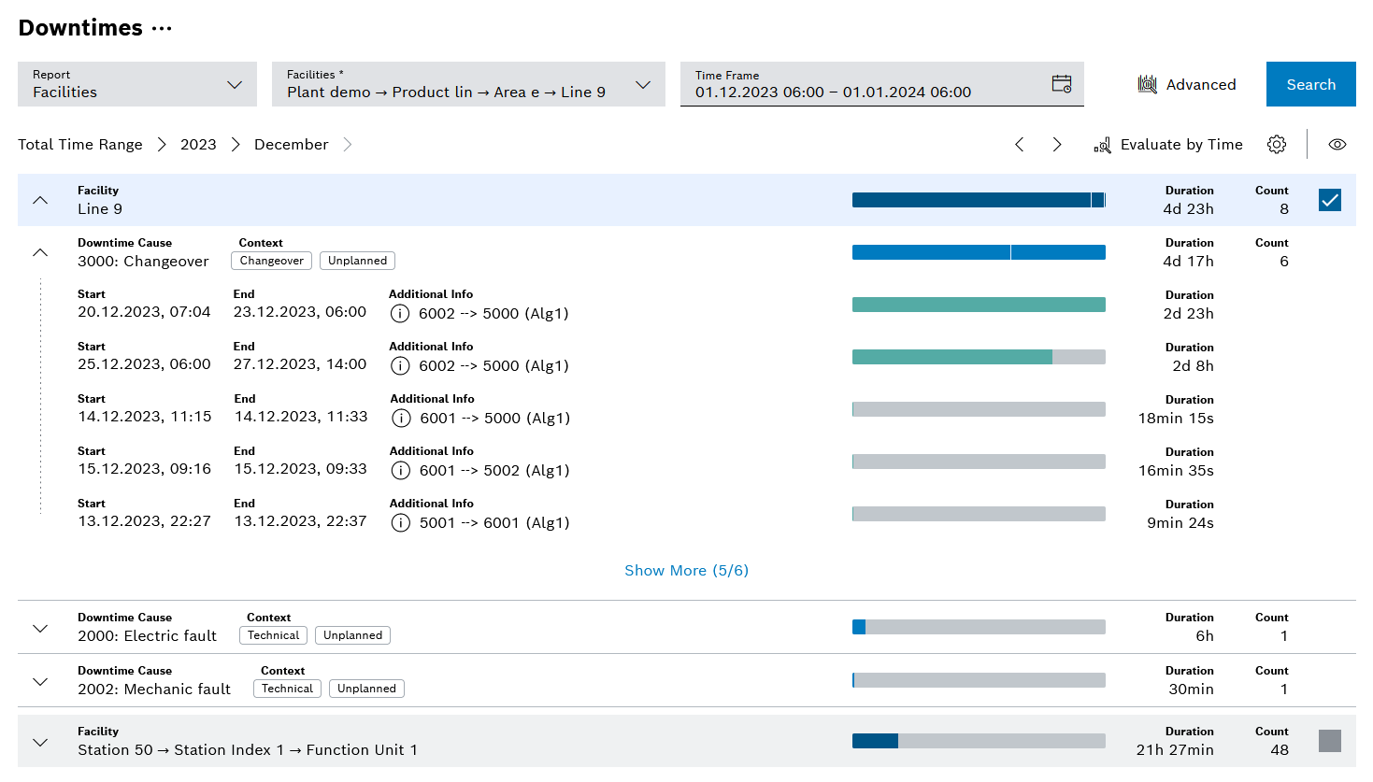
Task: Click the ellipsis beside the Downtimes title
Action: (x=161, y=28)
